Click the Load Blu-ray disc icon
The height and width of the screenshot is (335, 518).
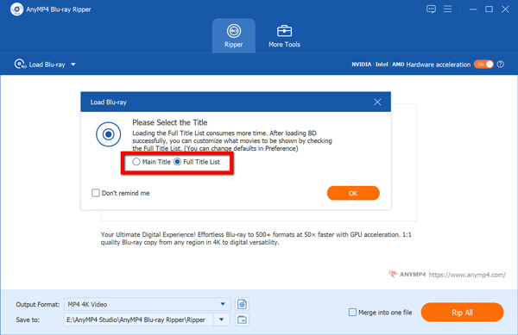click(20, 64)
